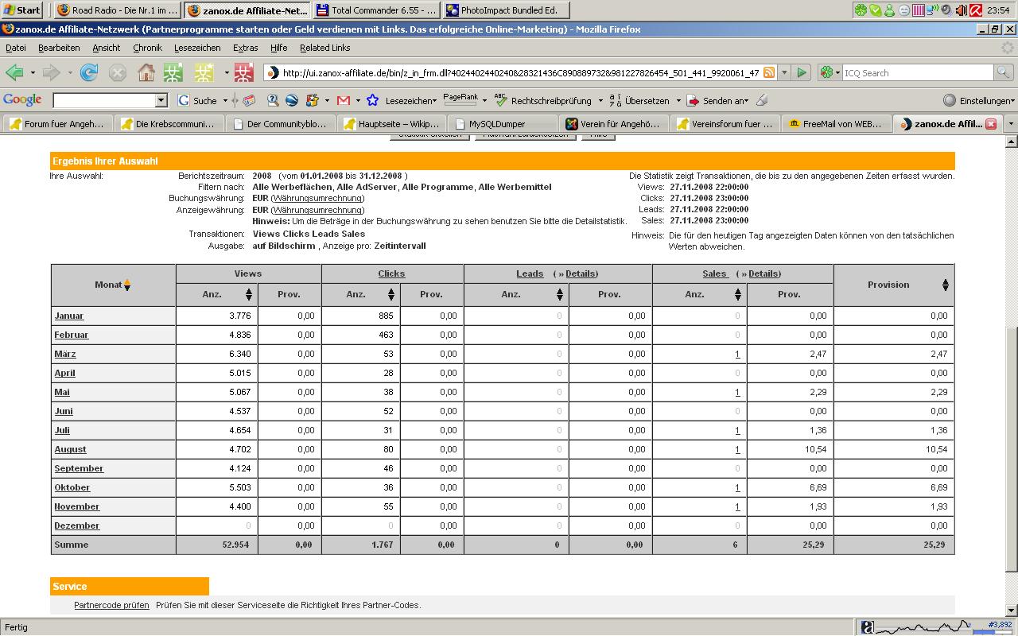Switch to Total Commander in taskbar

pyautogui.click(x=376, y=10)
